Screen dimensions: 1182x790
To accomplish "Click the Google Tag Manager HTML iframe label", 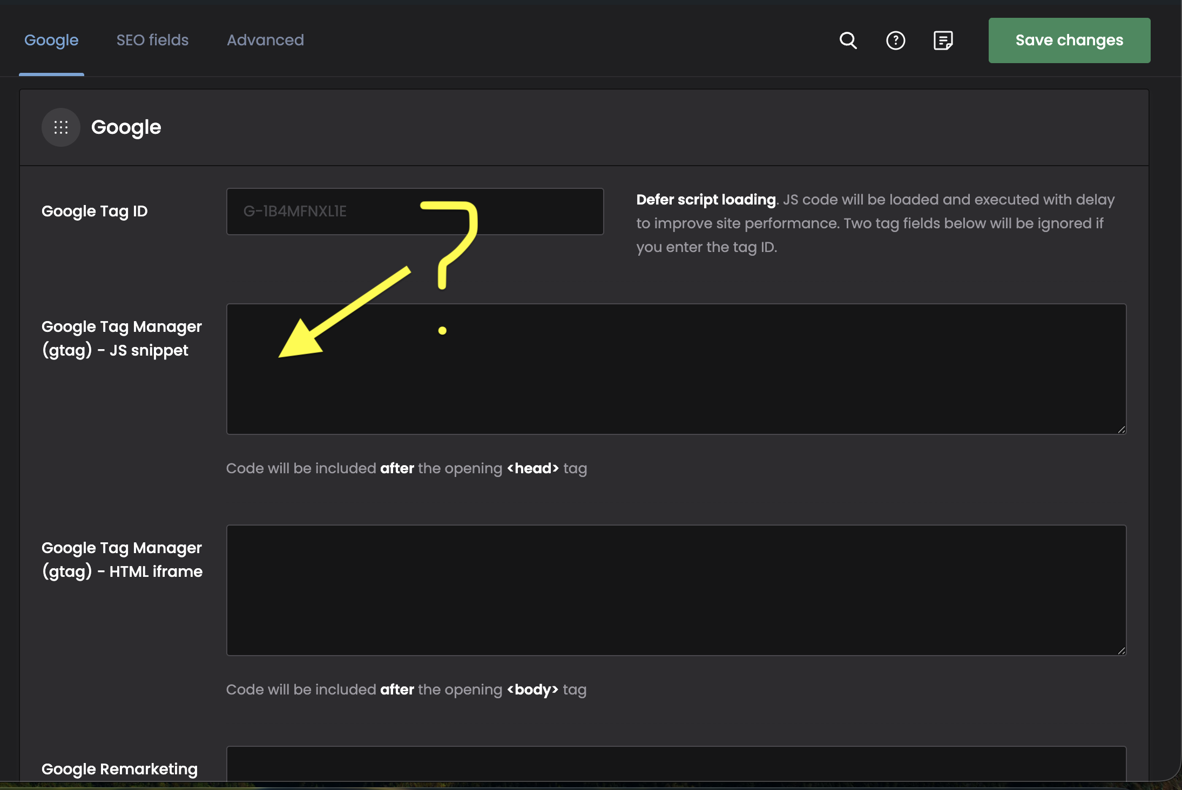I will pyautogui.click(x=122, y=560).
